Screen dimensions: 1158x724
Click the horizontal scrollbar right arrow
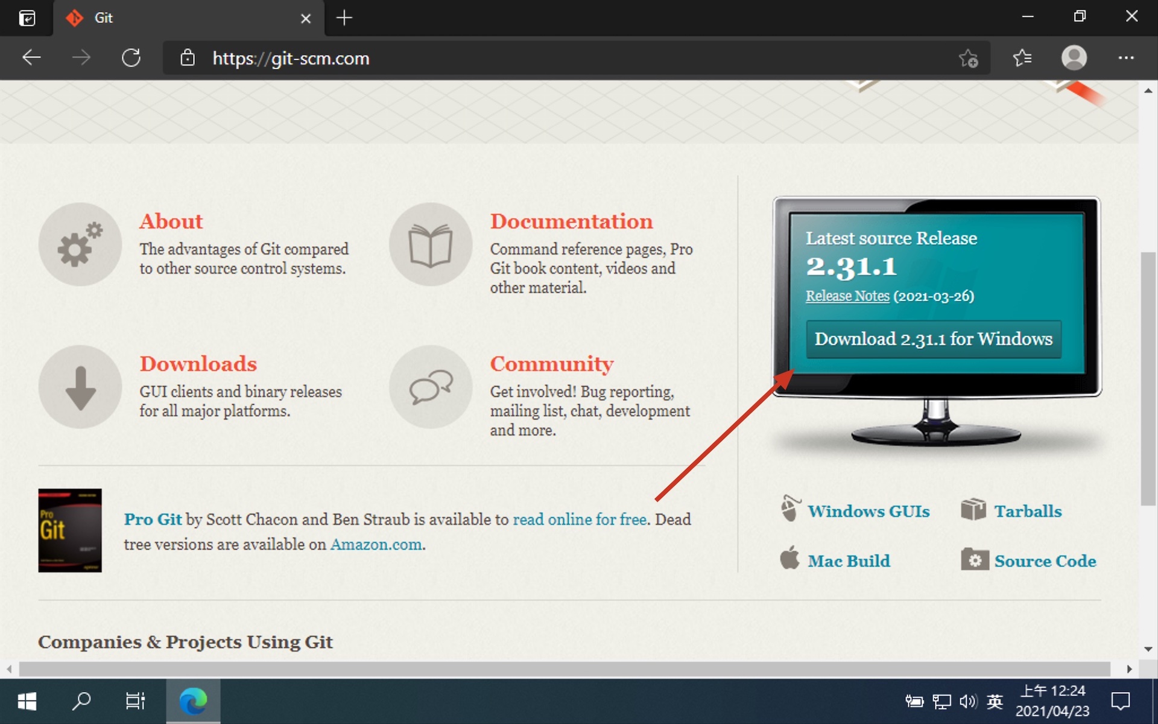point(1129,669)
